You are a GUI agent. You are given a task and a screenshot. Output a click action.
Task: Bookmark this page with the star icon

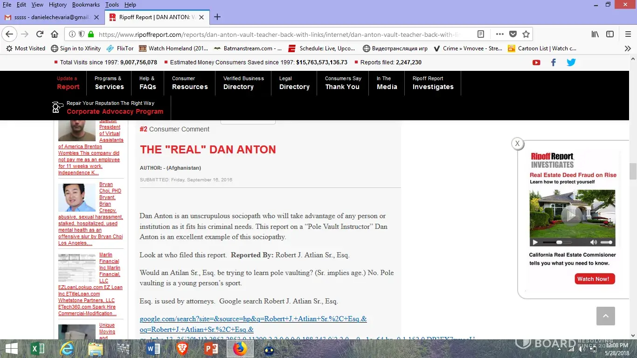tap(526, 34)
